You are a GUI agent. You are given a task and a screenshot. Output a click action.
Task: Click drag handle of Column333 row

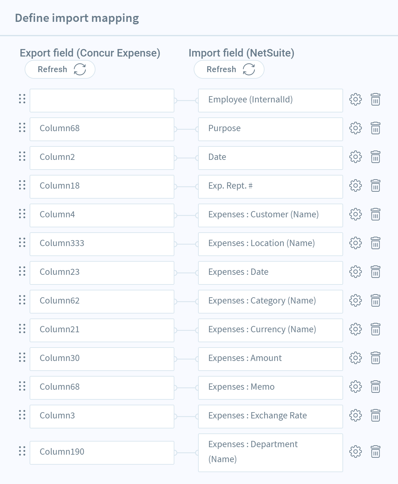(x=22, y=242)
